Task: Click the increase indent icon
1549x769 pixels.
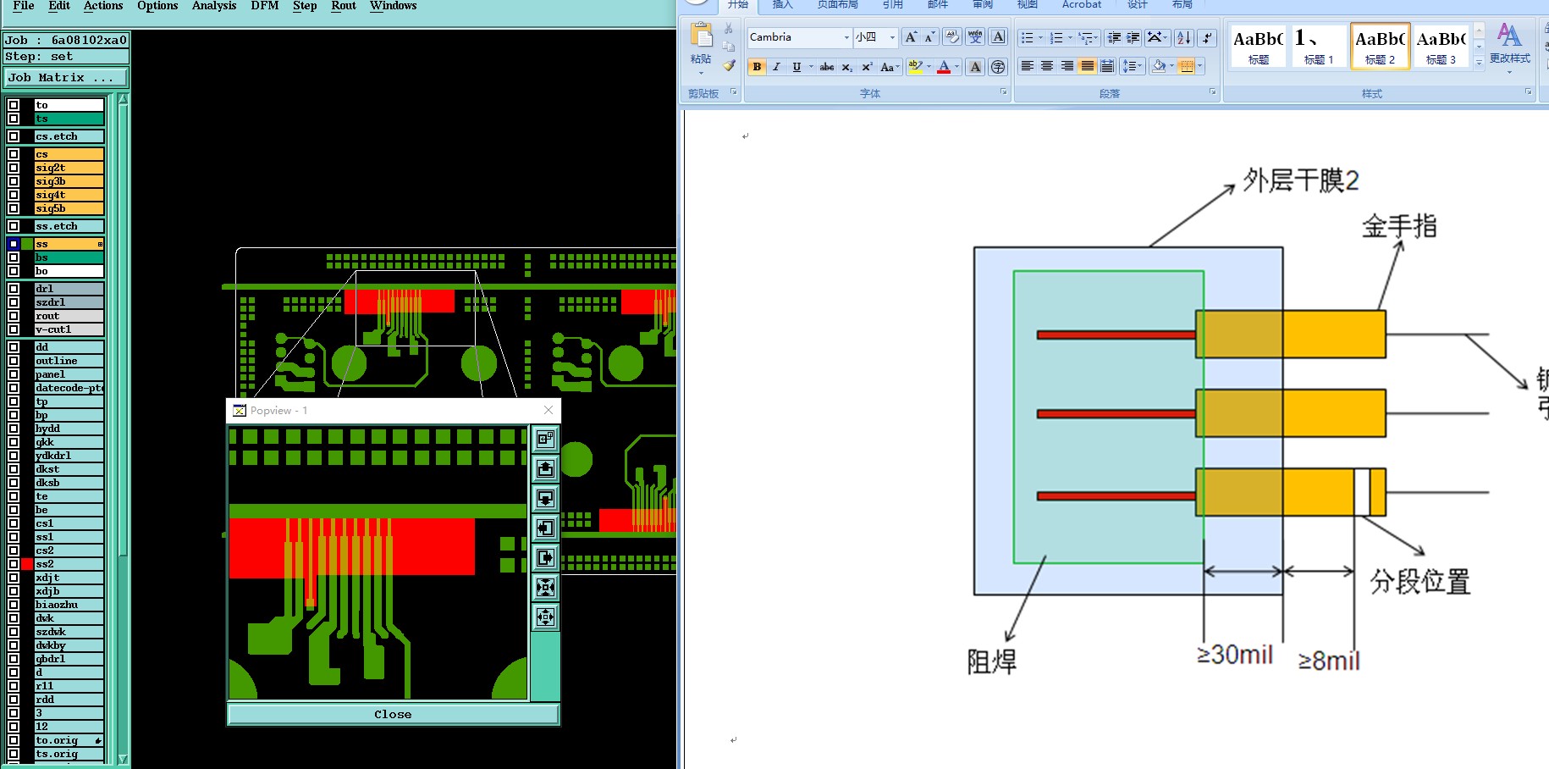Action: coord(1133,38)
